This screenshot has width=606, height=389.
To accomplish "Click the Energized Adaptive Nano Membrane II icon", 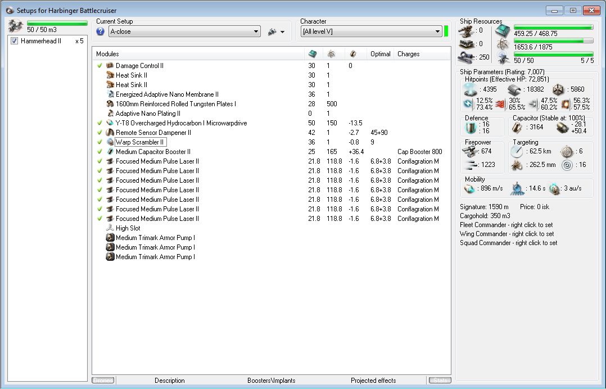I will (110, 94).
